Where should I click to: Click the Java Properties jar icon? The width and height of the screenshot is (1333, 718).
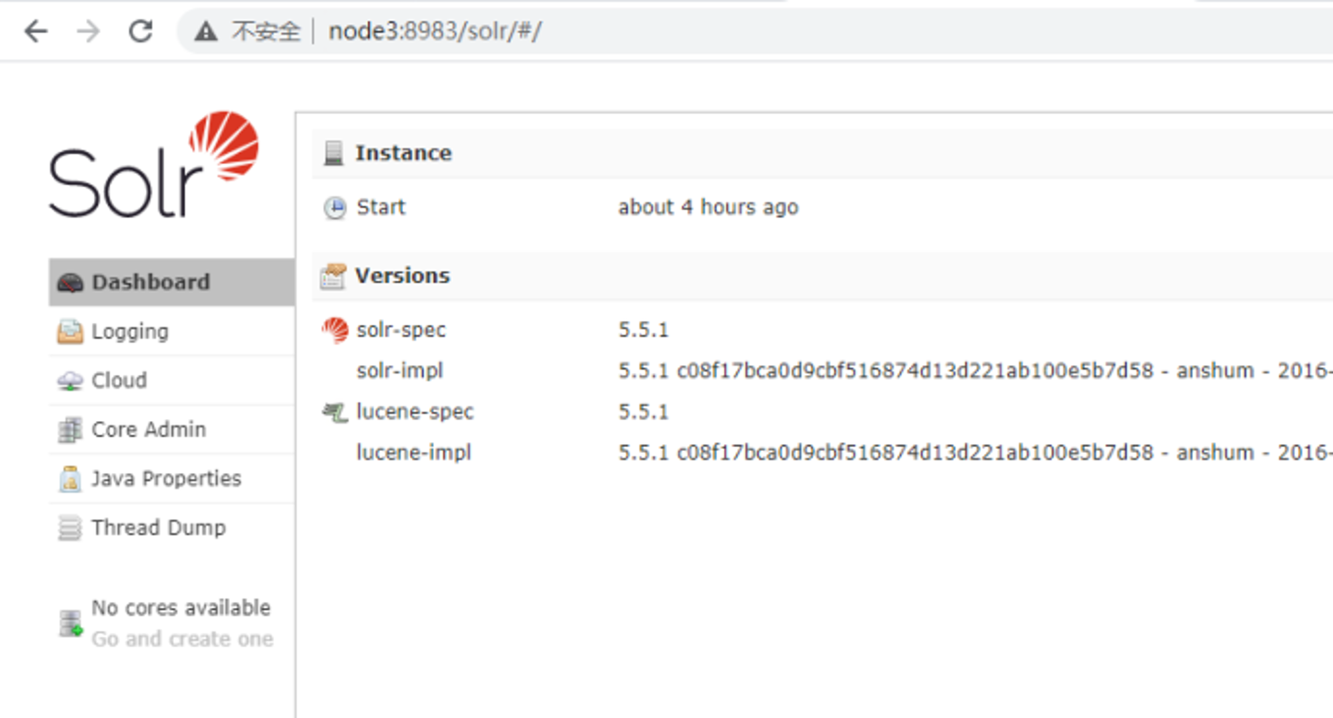coord(70,479)
